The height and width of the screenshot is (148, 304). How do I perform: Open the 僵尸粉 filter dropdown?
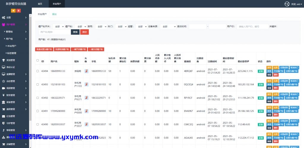coord(81,26)
